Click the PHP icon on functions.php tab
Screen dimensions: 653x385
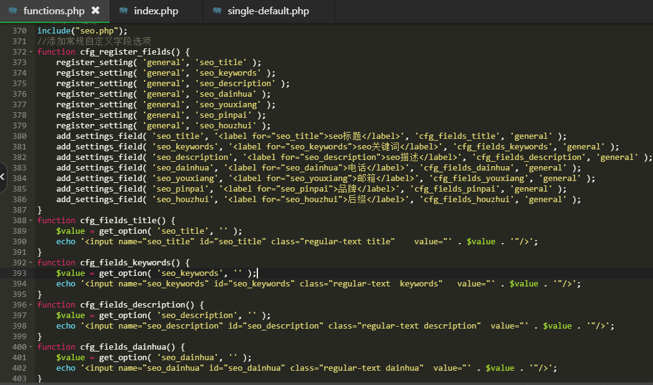13,11
